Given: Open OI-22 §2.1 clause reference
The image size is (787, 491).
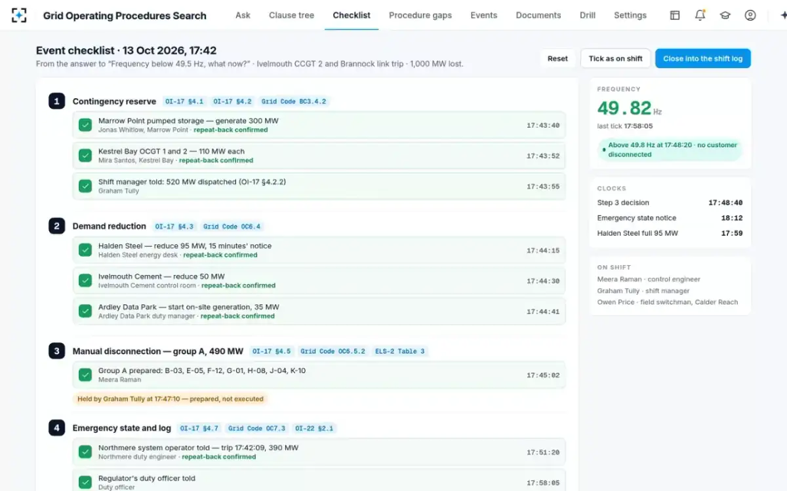Looking at the screenshot, I should [314, 428].
